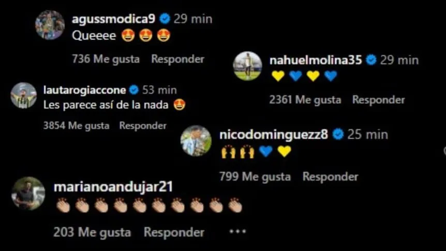Image resolution: width=446 pixels, height=251 pixels.
Task: Open marianoandujar21 profile avatar
Action: 28,194
